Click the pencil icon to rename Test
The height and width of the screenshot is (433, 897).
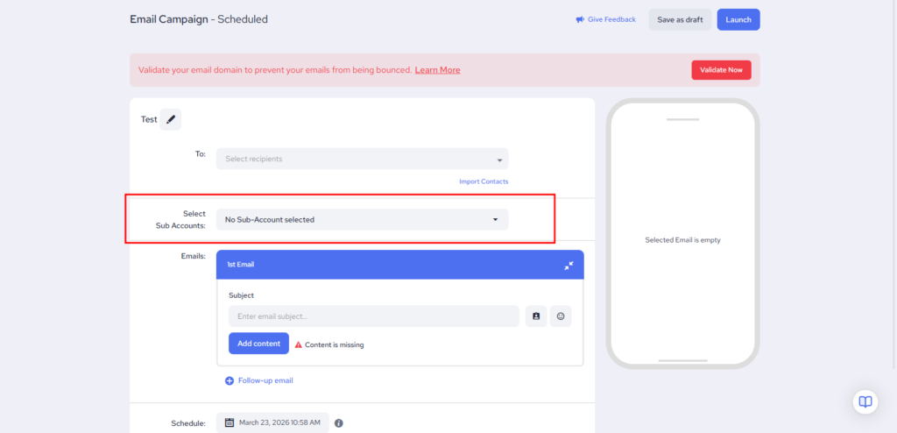point(171,120)
